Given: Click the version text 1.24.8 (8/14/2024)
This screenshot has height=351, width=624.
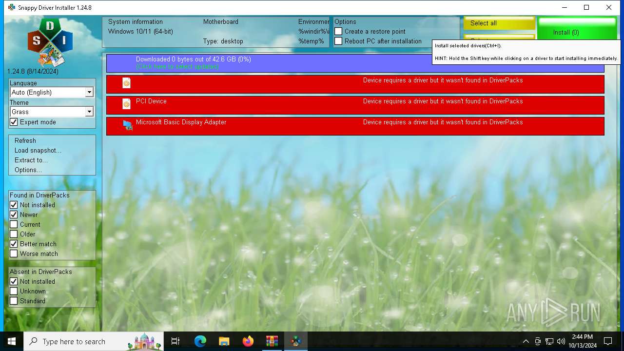Looking at the screenshot, I should [x=33, y=72].
